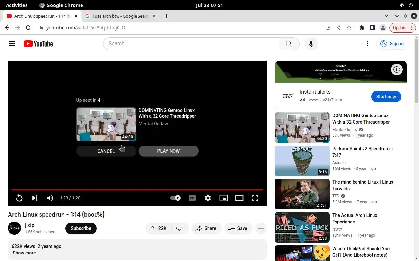This screenshot has width=419, height=261.
Task: Switch to miniplayer mode
Action: point(224,198)
